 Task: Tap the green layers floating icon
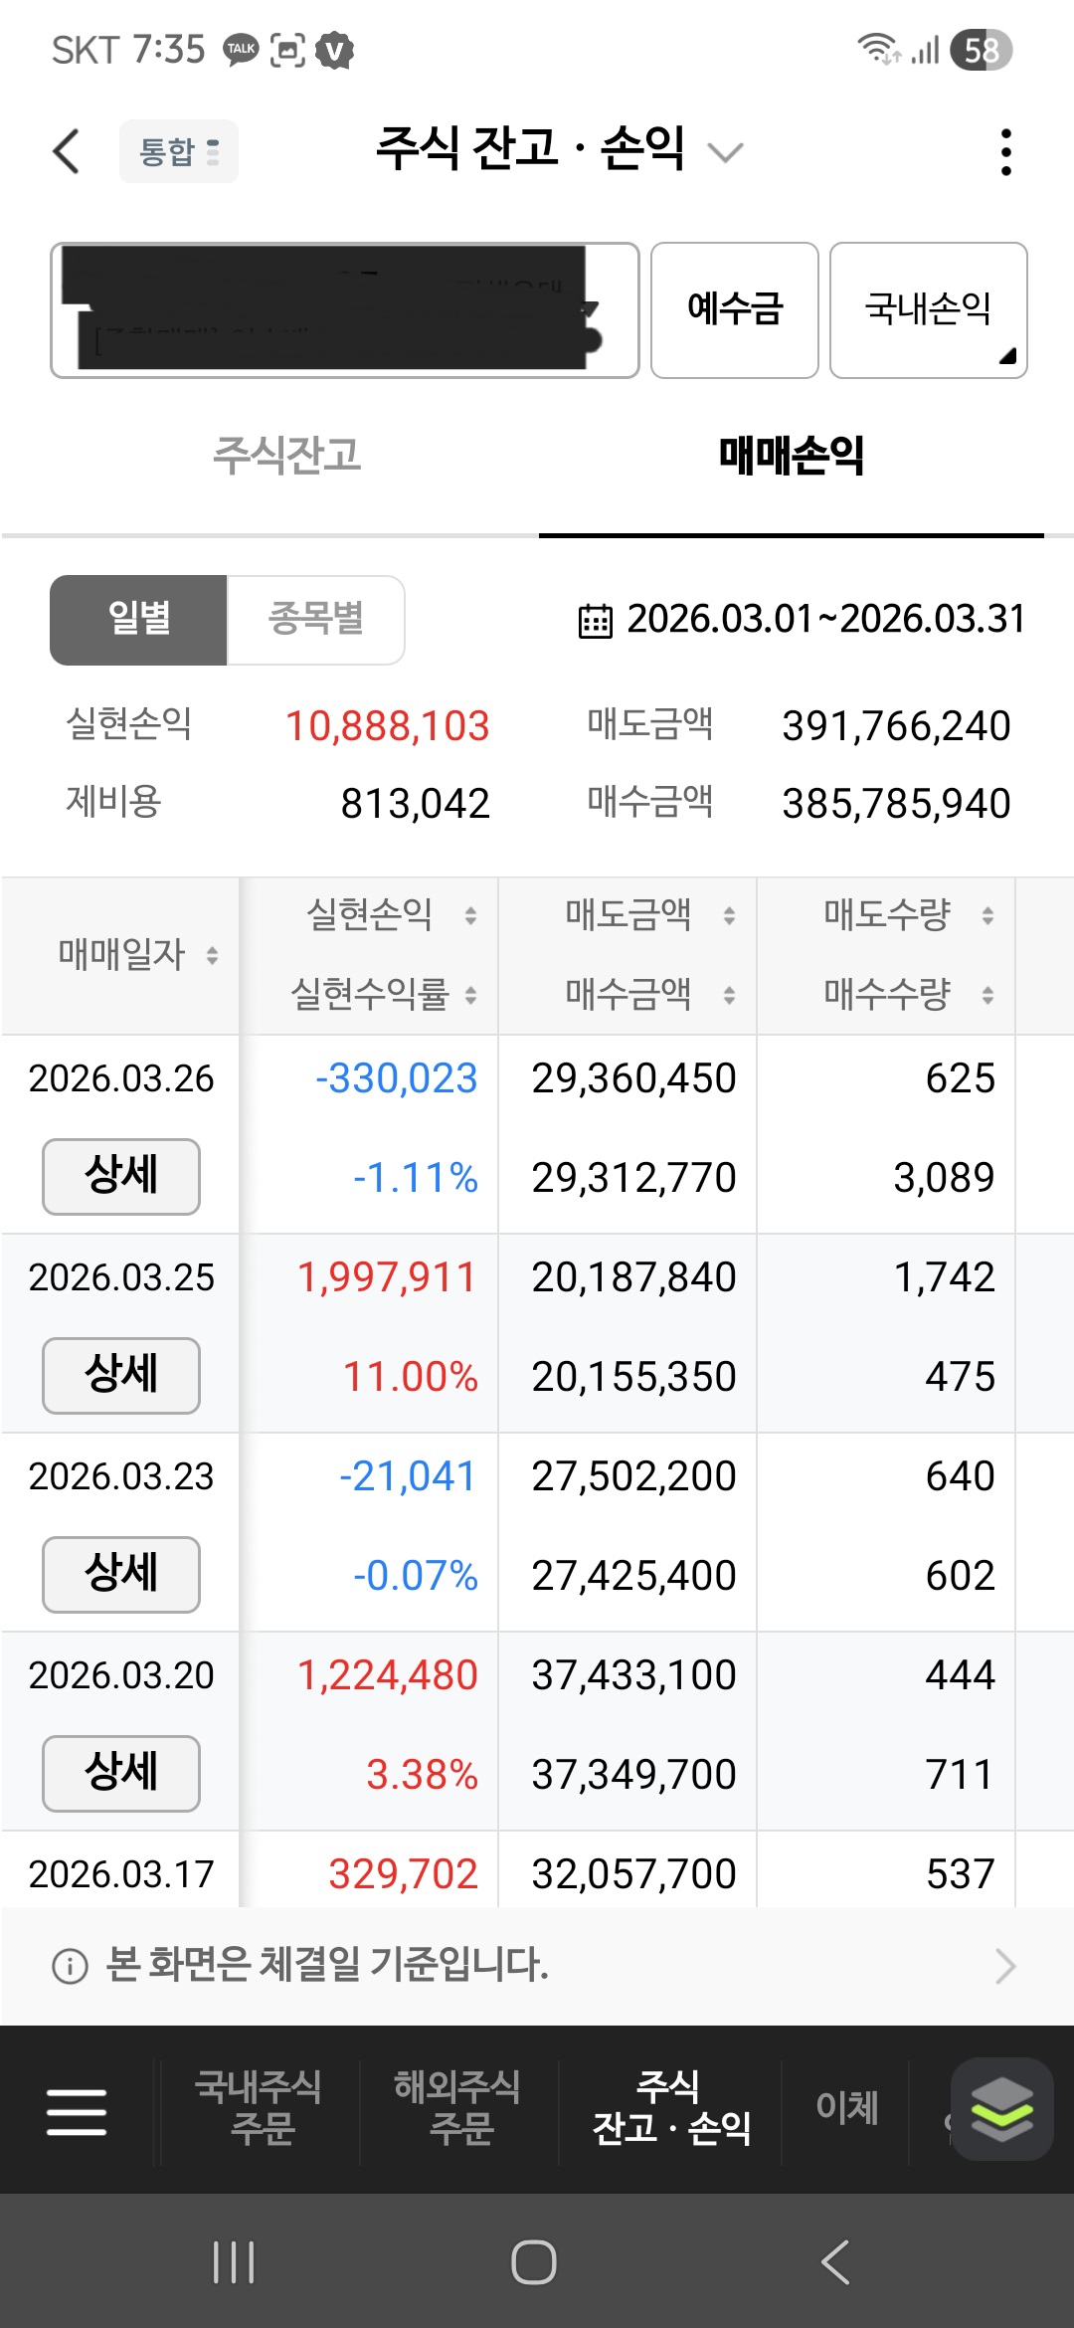tap(1001, 2108)
